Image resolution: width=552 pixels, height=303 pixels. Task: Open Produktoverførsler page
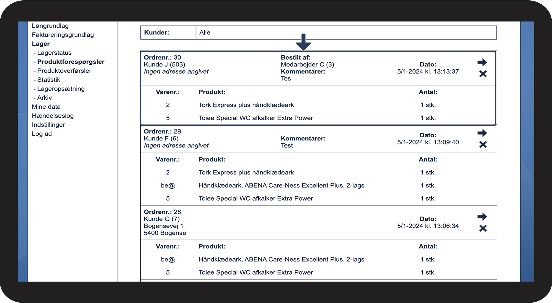pos(64,71)
